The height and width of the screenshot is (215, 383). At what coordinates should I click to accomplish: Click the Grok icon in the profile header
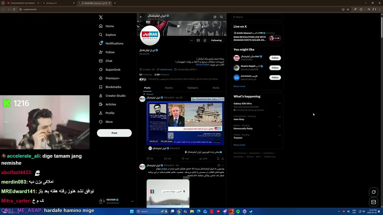click(x=215, y=17)
